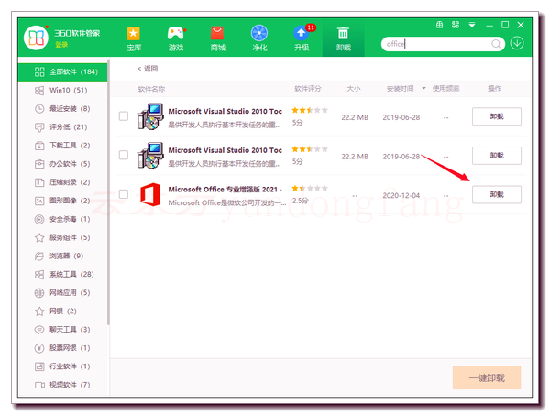Show 评分低 (21) low rated software
This screenshot has width=550, height=415.
point(62,127)
